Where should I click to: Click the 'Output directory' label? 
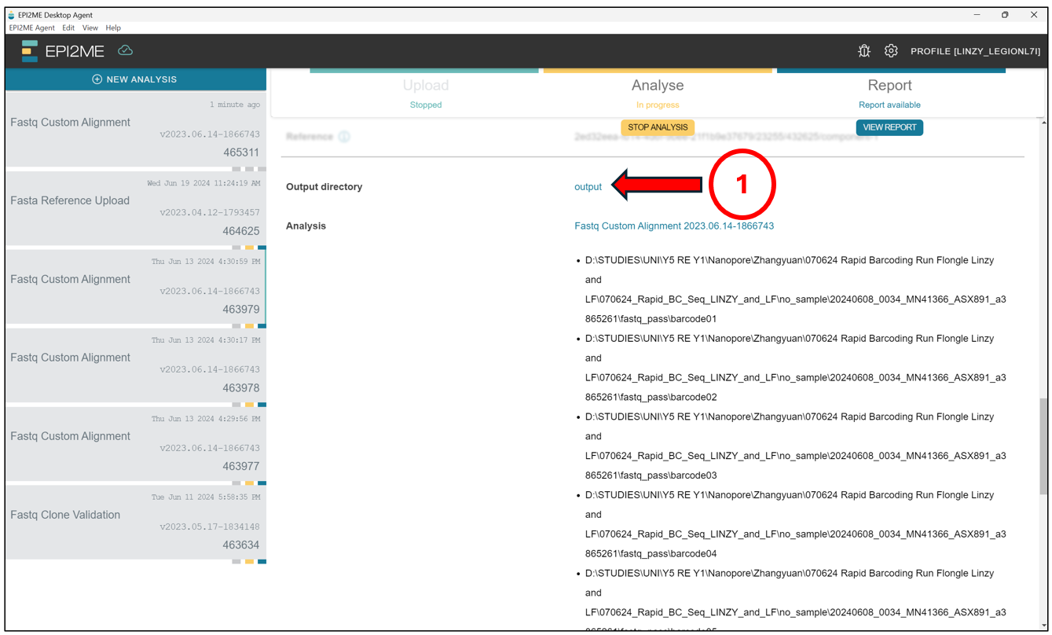(324, 187)
